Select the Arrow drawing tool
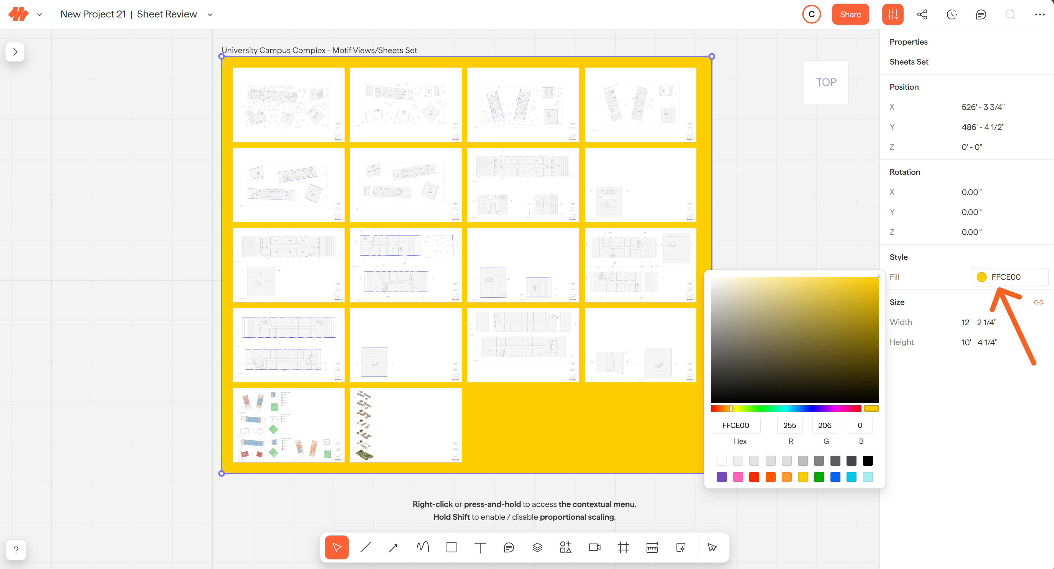The height and width of the screenshot is (569, 1054). tap(394, 547)
